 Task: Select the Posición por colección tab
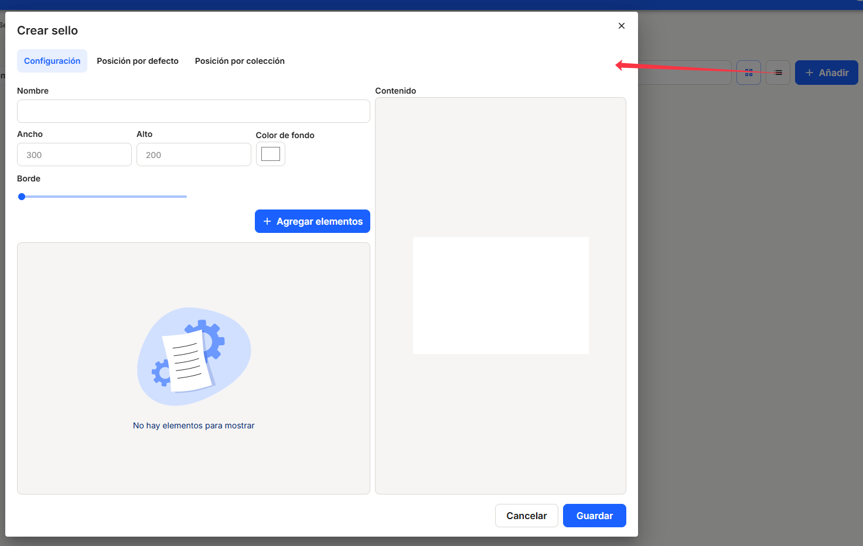click(x=240, y=61)
